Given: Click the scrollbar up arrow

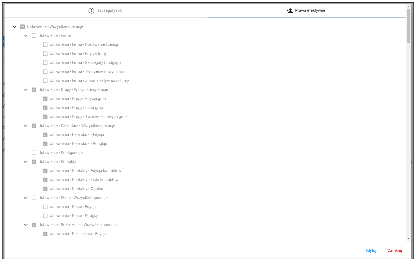Looking at the screenshot, I should pos(408,6).
